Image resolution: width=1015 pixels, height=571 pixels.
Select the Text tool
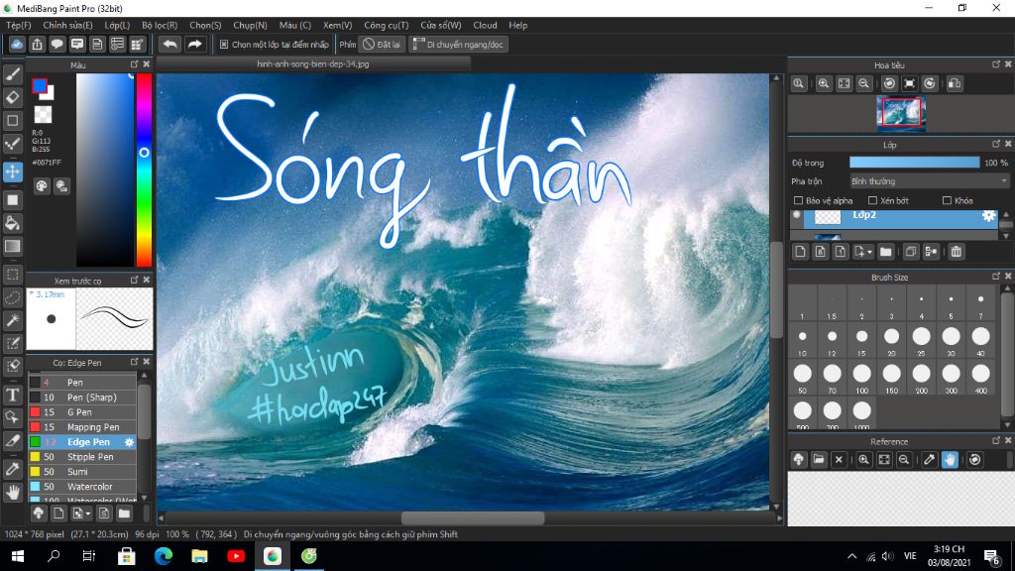tap(12, 395)
